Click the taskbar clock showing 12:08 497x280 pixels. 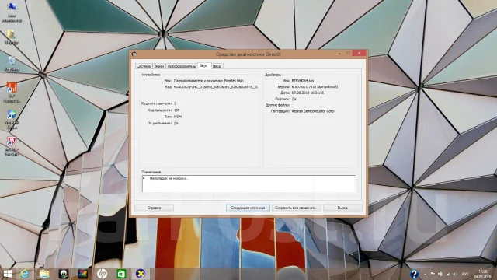(483, 274)
